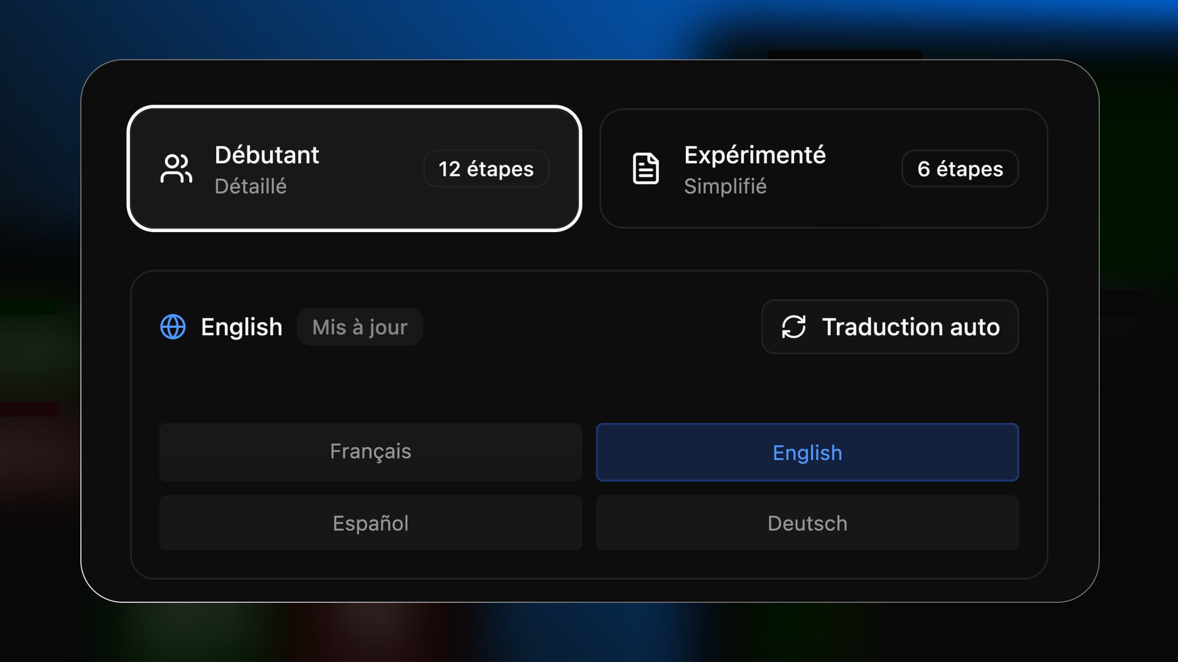Click the Simplifié subtitle under Expérimenté
This screenshot has width=1178, height=662.
tap(726, 186)
